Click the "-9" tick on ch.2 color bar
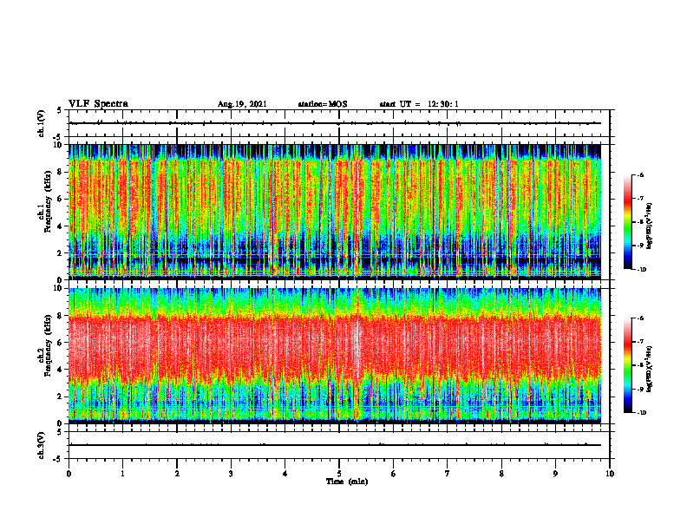The height and width of the screenshot is (531, 687). (641, 389)
